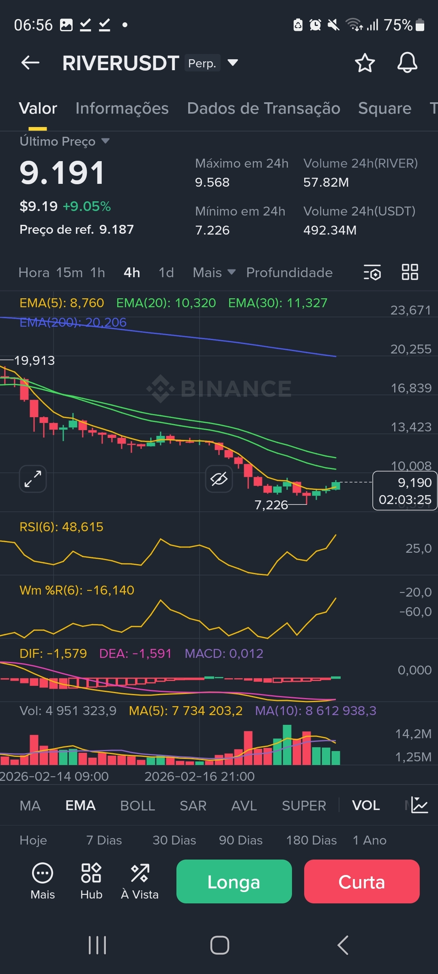Open Último Preço price type dropdown
Image resolution: width=438 pixels, height=974 pixels.
[x=65, y=141]
